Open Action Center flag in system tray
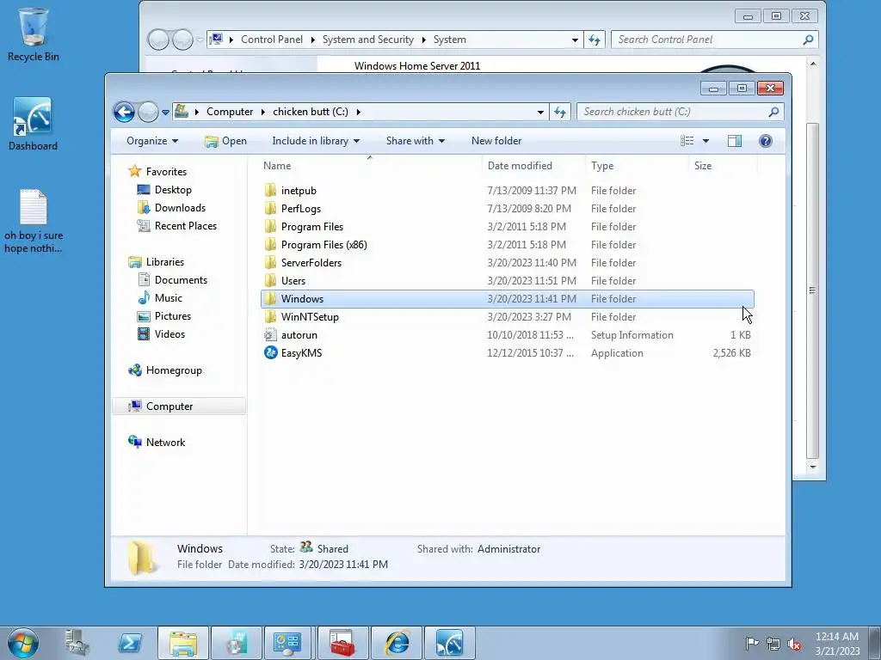881x660 pixels. click(x=752, y=643)
